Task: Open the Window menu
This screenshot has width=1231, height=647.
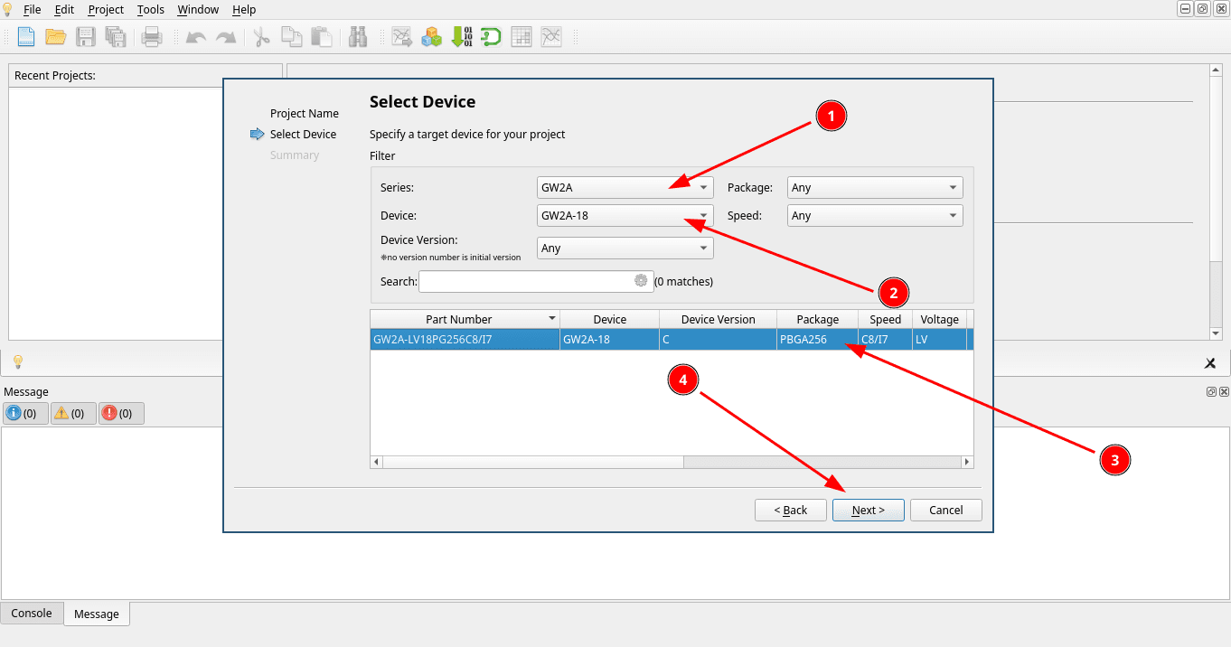Action: pyautogui.click(x=198, y=10)
